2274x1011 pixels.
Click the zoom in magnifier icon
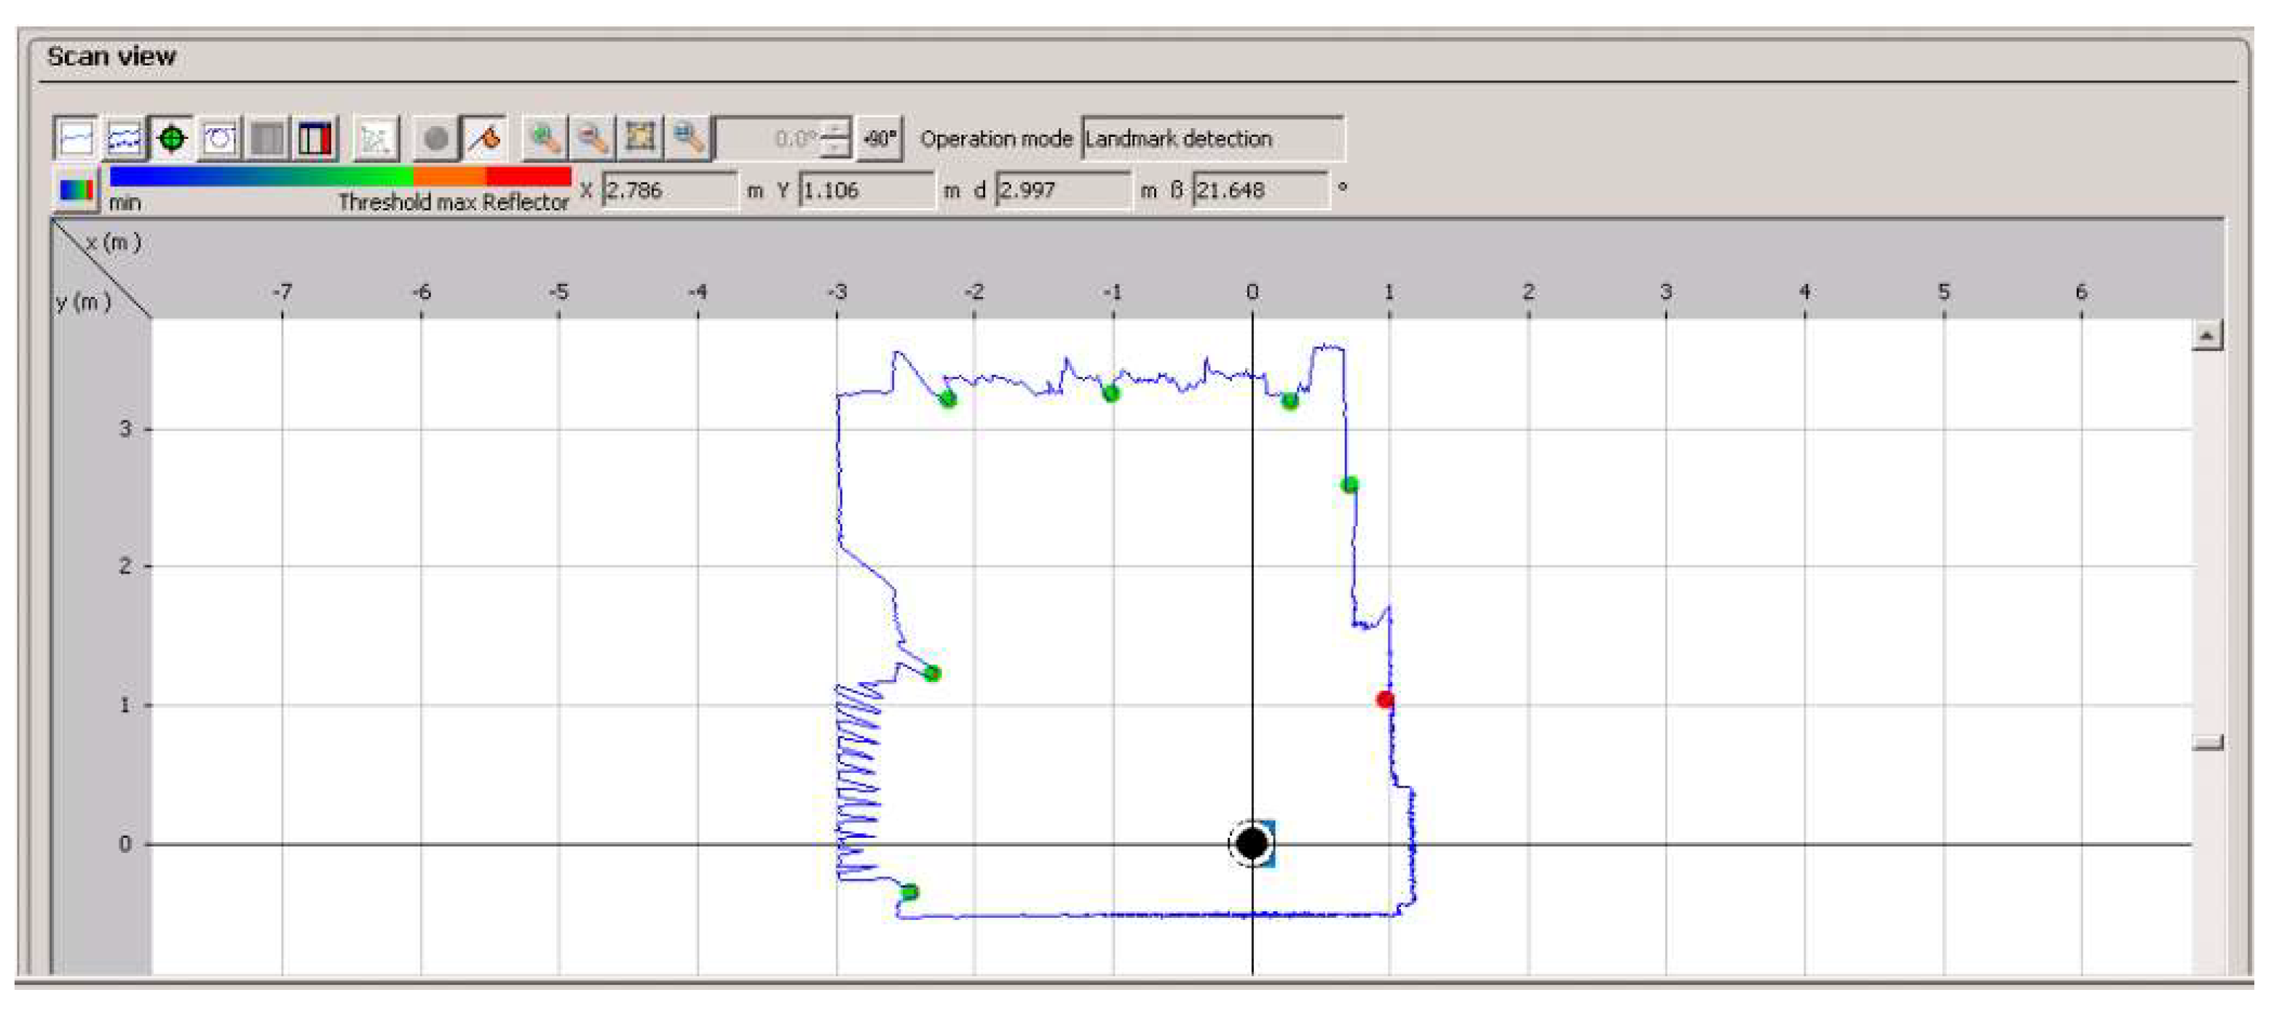(x=545, y=138)
